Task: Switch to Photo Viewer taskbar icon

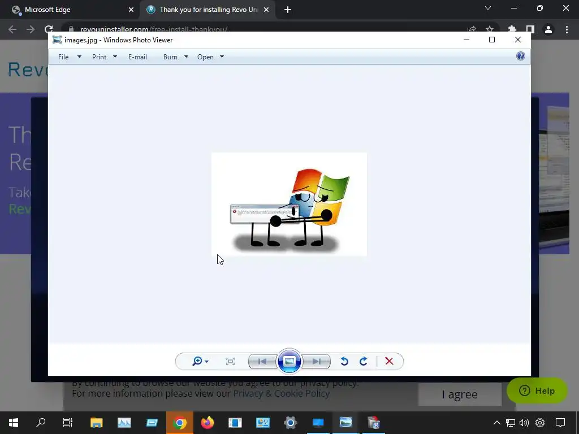Action: click(345, 423)
